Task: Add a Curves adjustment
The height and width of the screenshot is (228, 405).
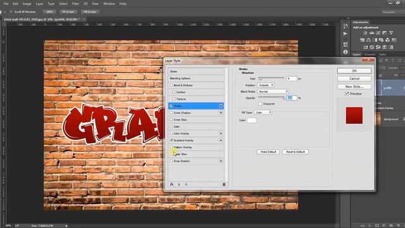Action: coord(378,33)
